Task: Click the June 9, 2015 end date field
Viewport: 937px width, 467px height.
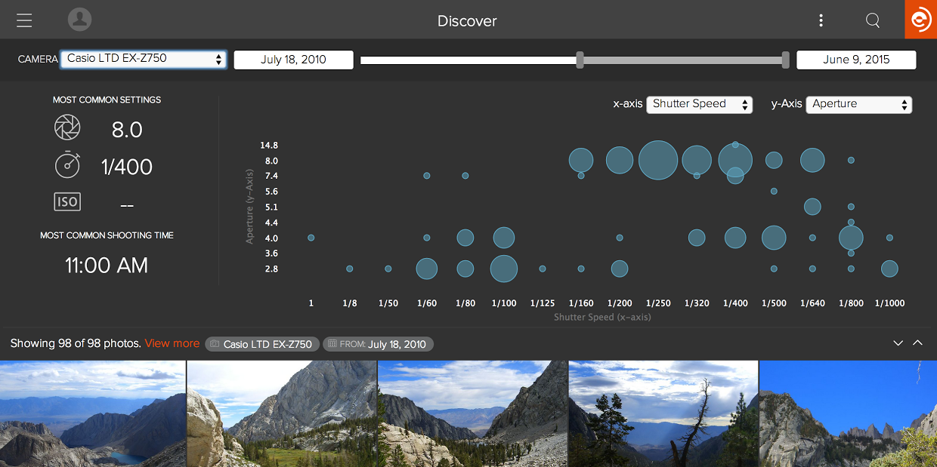Action: (x=856, y=60)
